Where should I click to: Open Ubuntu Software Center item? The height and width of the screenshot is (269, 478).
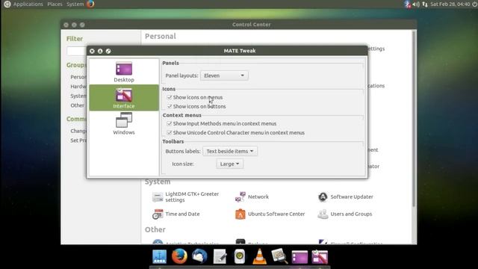coord(270,214)
